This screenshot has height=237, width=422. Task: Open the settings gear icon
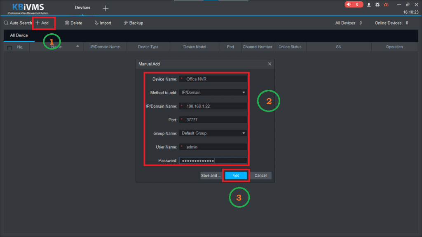coord(377,5)
